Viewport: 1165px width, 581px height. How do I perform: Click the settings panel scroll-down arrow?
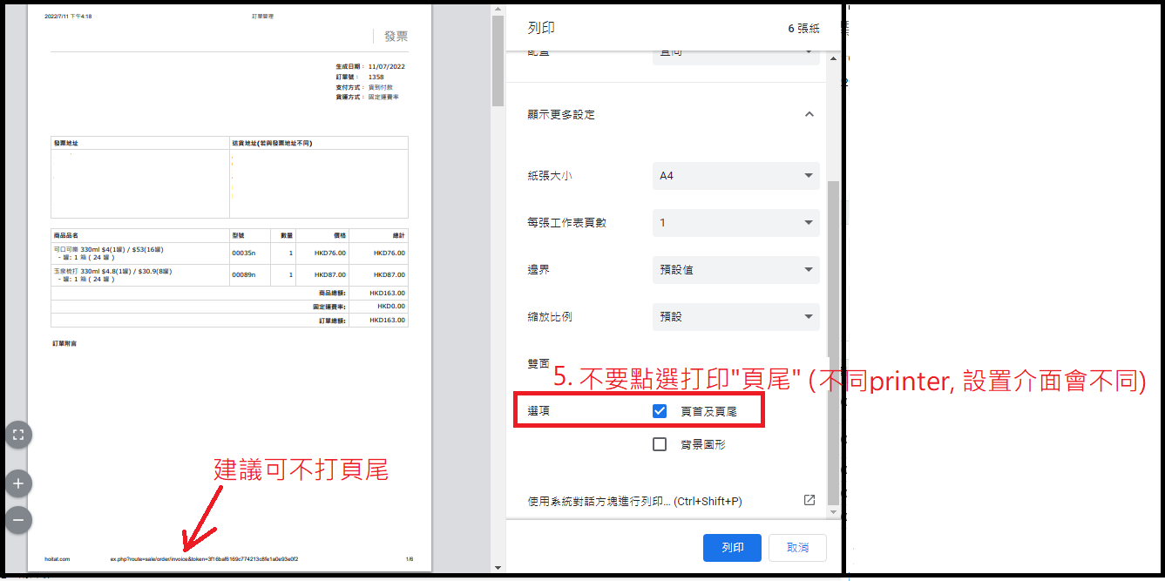(834, 511)
